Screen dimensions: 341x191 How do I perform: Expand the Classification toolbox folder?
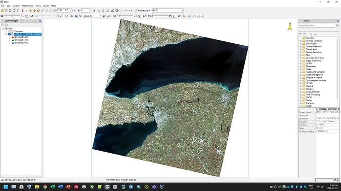[x=300, y=49]
